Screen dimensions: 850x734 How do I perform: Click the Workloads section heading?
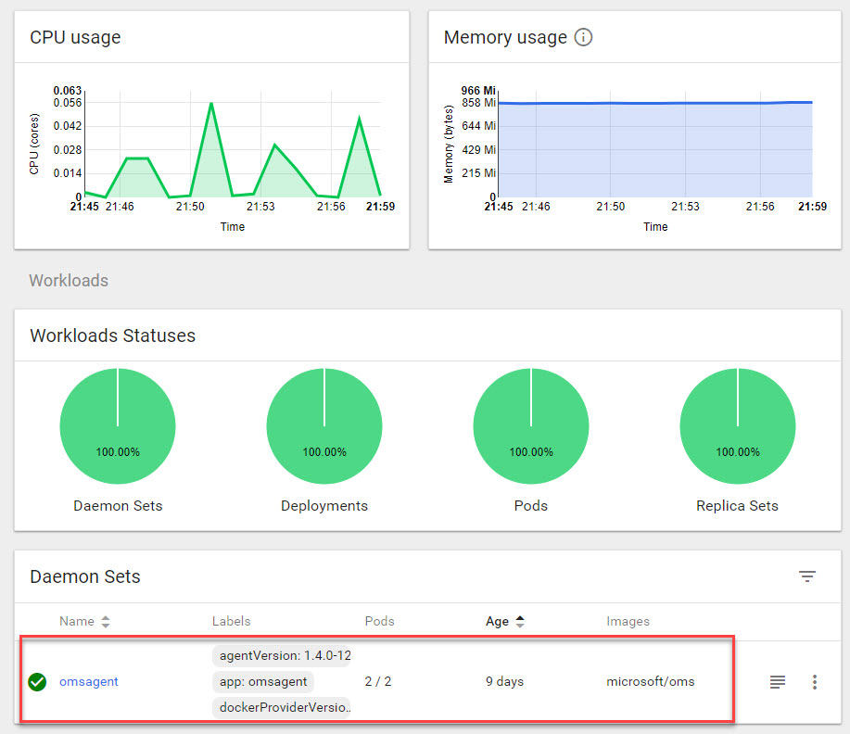69,280
